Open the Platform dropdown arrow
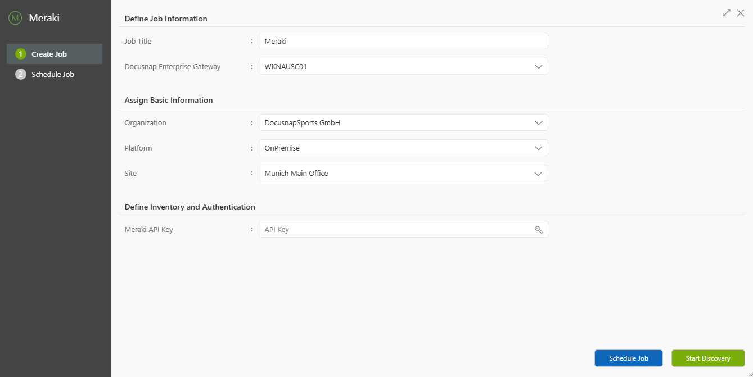The image size is (753, 377). tap(538, 148)
